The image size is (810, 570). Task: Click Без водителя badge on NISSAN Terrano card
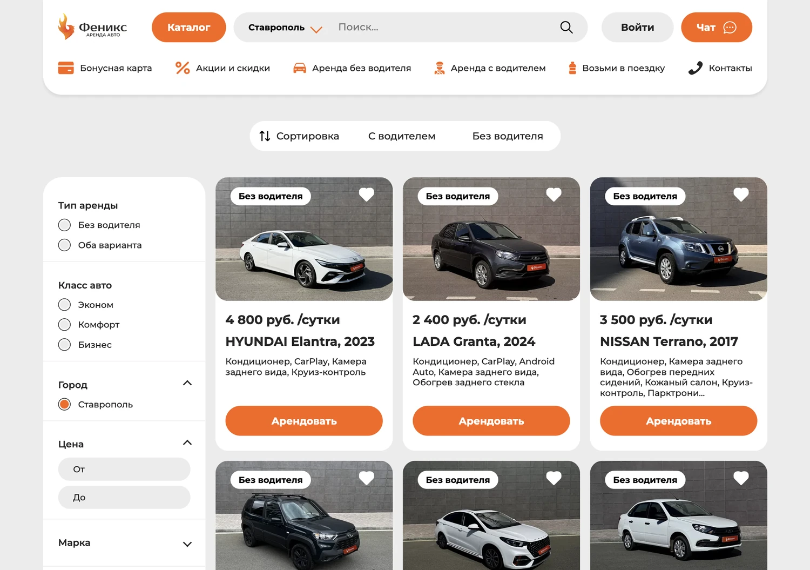[645, 196]
